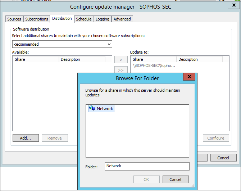Click the Share column header in Available list
The width and height of the screenshot is (241, 191).
point(36,59)
